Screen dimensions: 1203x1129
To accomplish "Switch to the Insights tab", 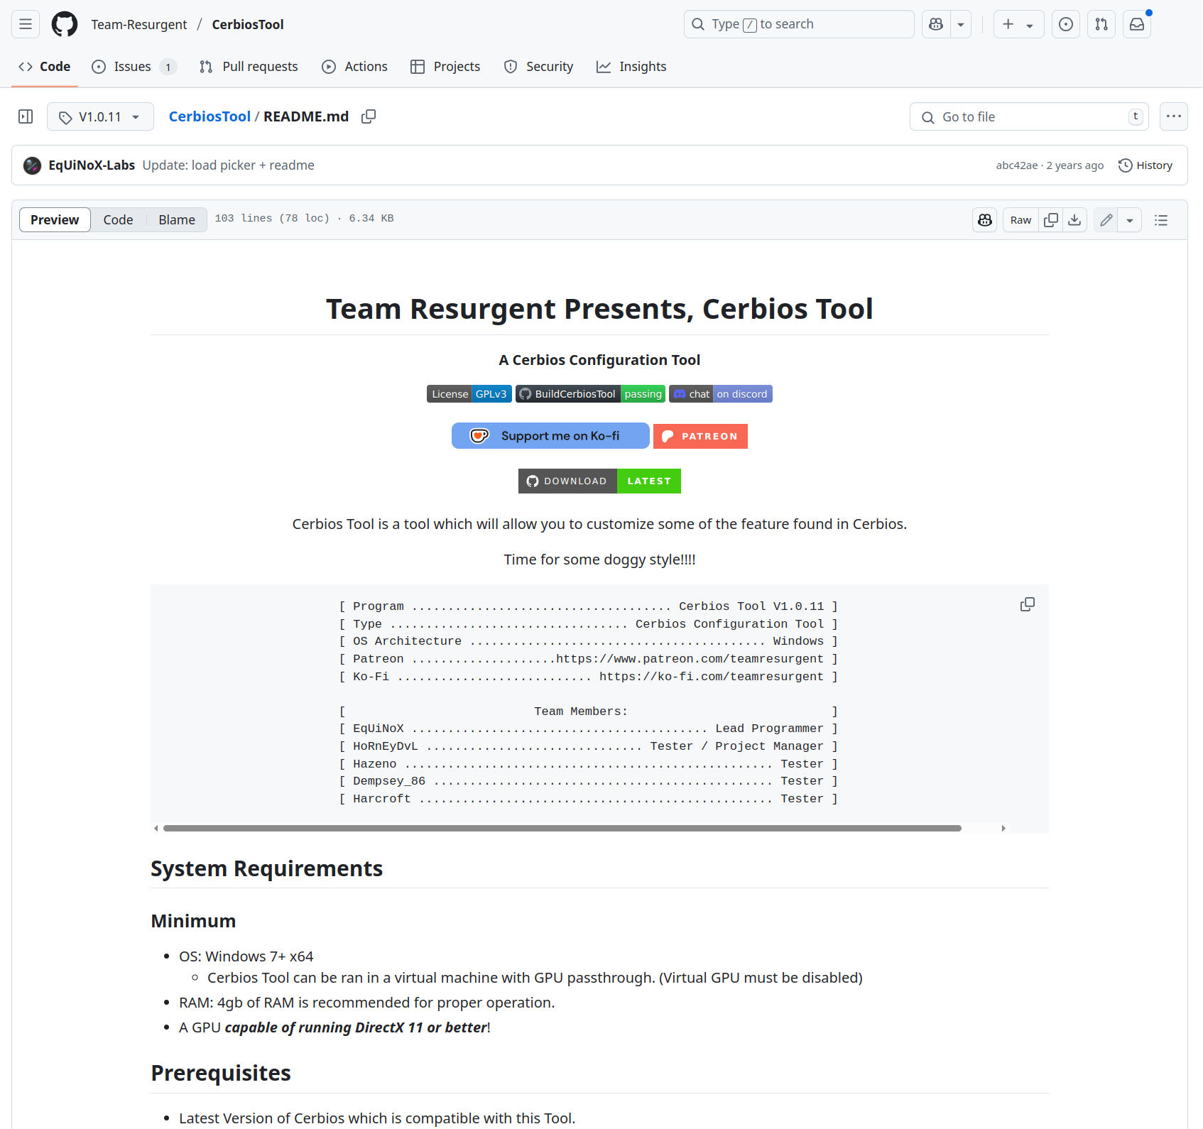I will pyautogui.click(x=632, y=67).
